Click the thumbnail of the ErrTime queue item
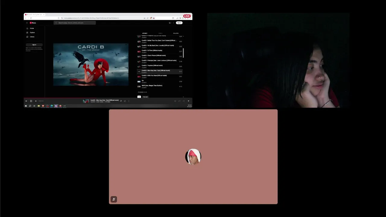Image resolution: width=386 pixels, height=217 pixels. 139,51
